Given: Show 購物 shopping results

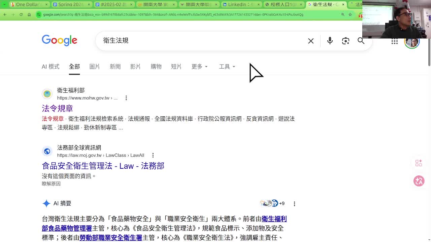Looking at the screenshot, I should pyautogui.click(x=156, y=67).
